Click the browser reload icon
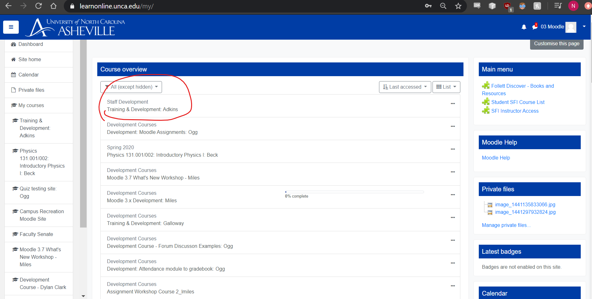 coord(38,6)
